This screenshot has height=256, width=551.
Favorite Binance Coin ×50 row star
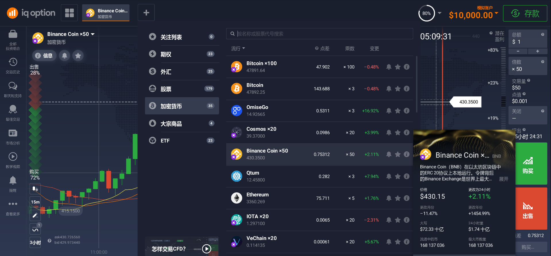click(398, 154)
